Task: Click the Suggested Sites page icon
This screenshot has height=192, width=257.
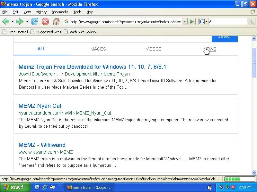Action: 32,32
